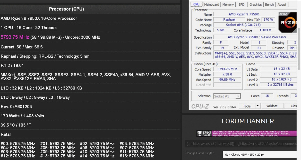The image size is (301, 160).
Task: Click the FORUM BANNER heading
Action: click(x=248, y=121)
